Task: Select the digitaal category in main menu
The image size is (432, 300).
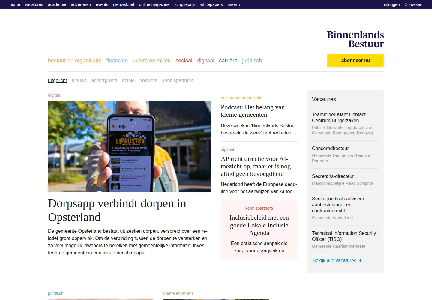Action: (x=205, y=61)
